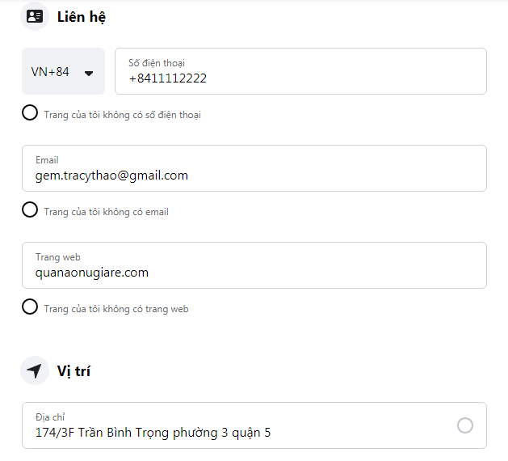The width and height of the screenshot is (508, 461).
Task: Click the gem.tracythao@gmail.com text
Action: [111, 176]
